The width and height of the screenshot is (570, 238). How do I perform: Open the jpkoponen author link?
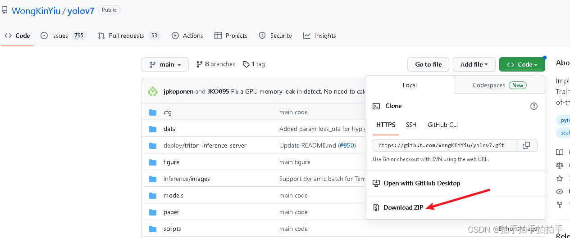tap(178, 91)
